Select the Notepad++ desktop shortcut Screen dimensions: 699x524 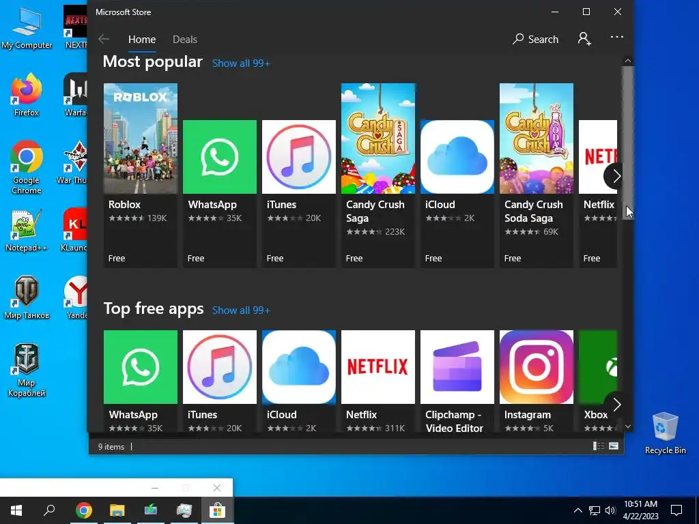tap(27, 231)
